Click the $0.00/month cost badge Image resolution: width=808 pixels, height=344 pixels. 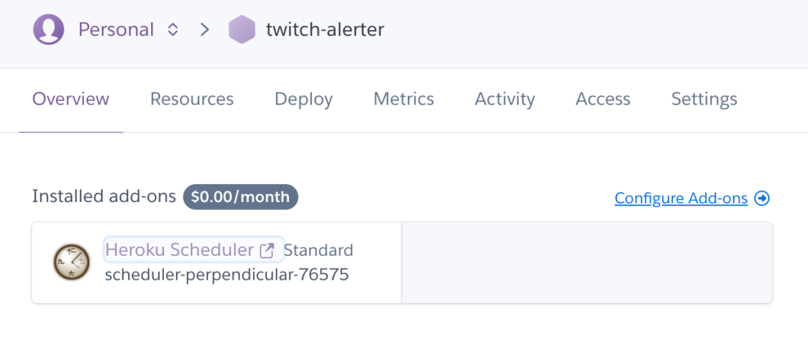pyautogui.click(x=241, y=197)
